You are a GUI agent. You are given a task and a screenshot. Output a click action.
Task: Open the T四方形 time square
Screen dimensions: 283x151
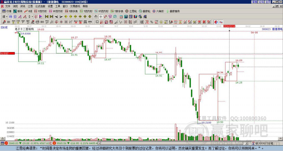86,11
